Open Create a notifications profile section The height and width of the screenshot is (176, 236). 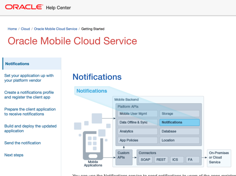point(29,95)
